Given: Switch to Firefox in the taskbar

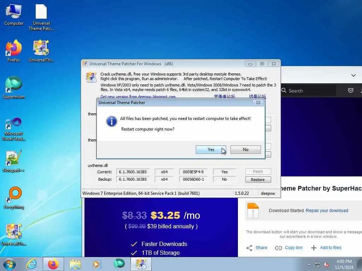Looking at the screenshot, I should point(53,264).
